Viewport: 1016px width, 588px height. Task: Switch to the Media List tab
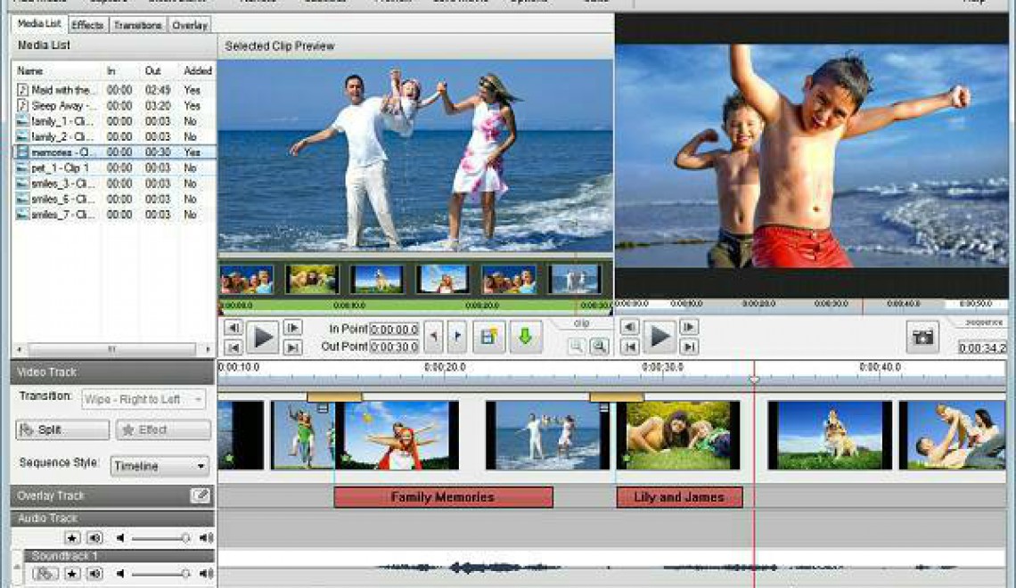point(39,24)
